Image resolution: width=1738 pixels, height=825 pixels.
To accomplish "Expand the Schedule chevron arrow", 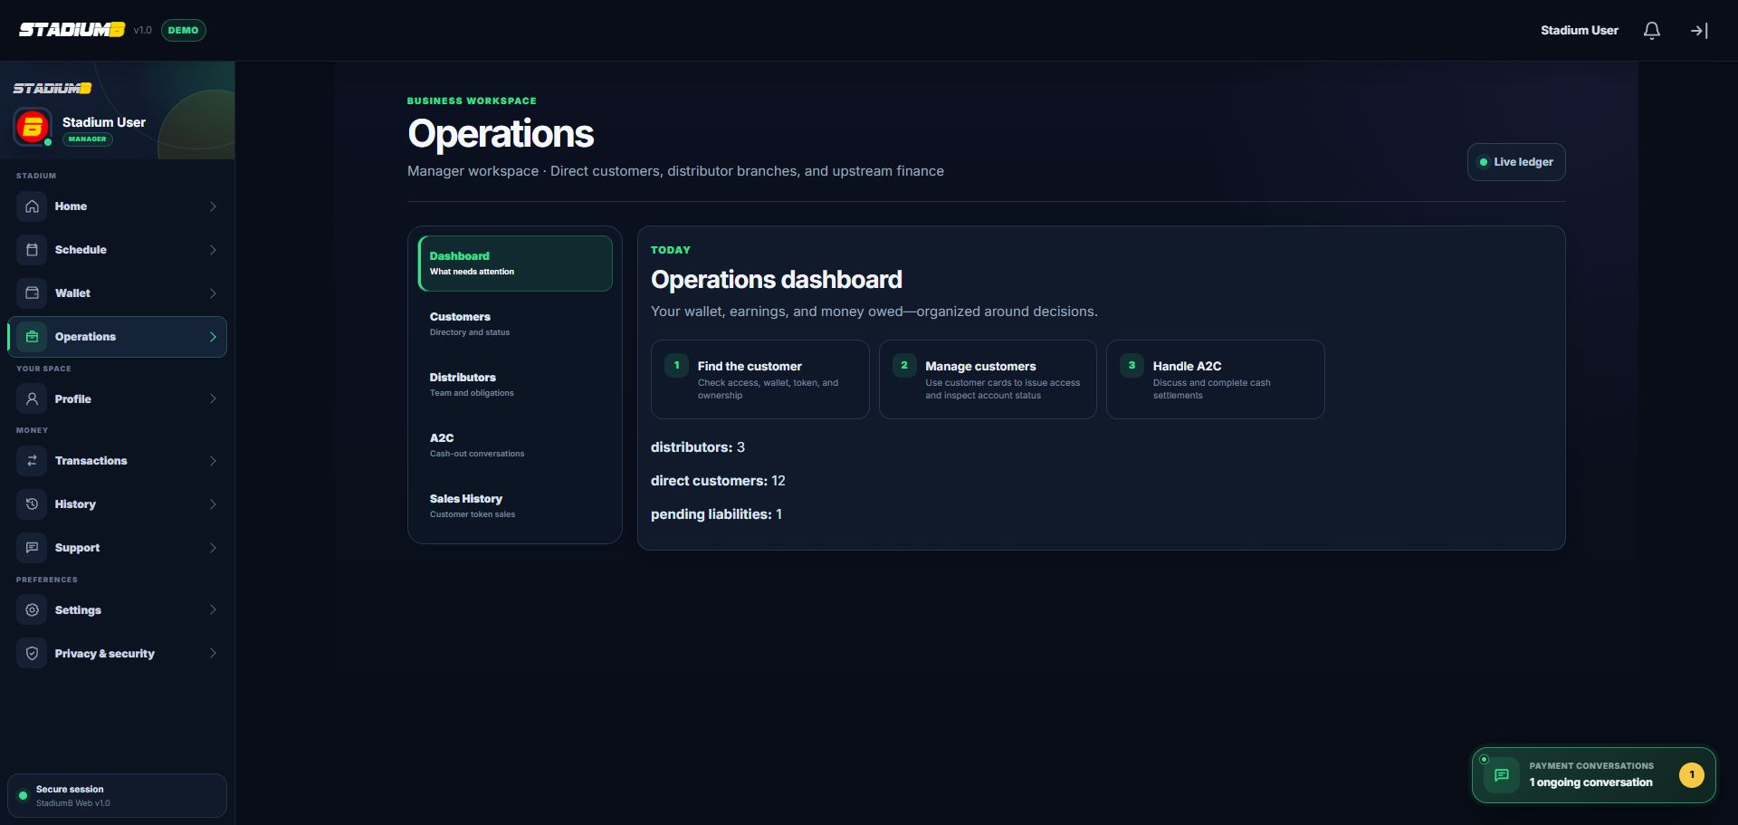I will [213, 250].
